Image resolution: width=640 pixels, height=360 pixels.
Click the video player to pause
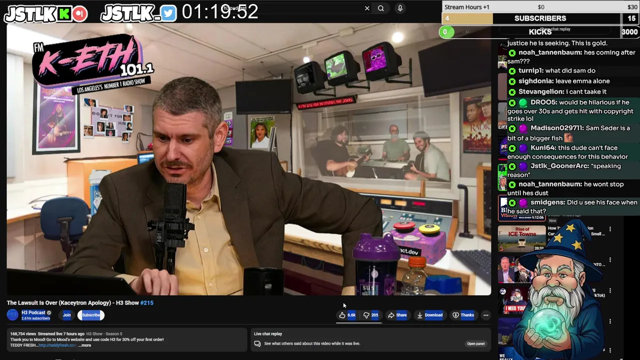point(248,160)
